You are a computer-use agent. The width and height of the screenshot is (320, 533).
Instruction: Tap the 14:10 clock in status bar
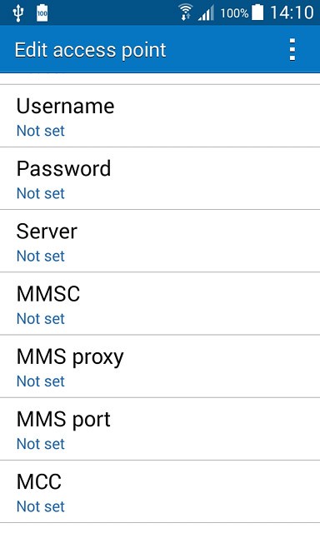point(292,13)
